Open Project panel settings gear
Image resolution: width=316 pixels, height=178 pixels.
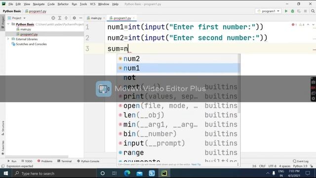74,18
